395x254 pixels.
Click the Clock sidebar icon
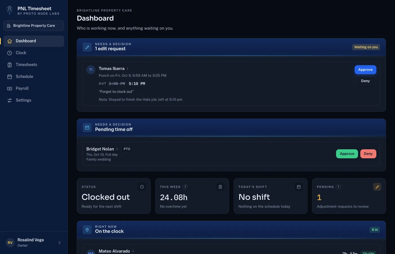click(10, 53)
